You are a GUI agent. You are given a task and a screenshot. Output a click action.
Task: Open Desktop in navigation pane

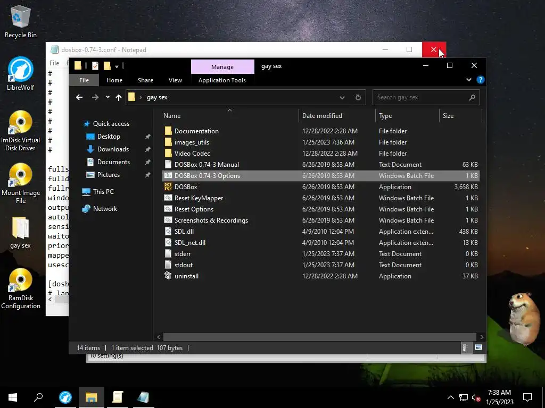click(109, 137)
